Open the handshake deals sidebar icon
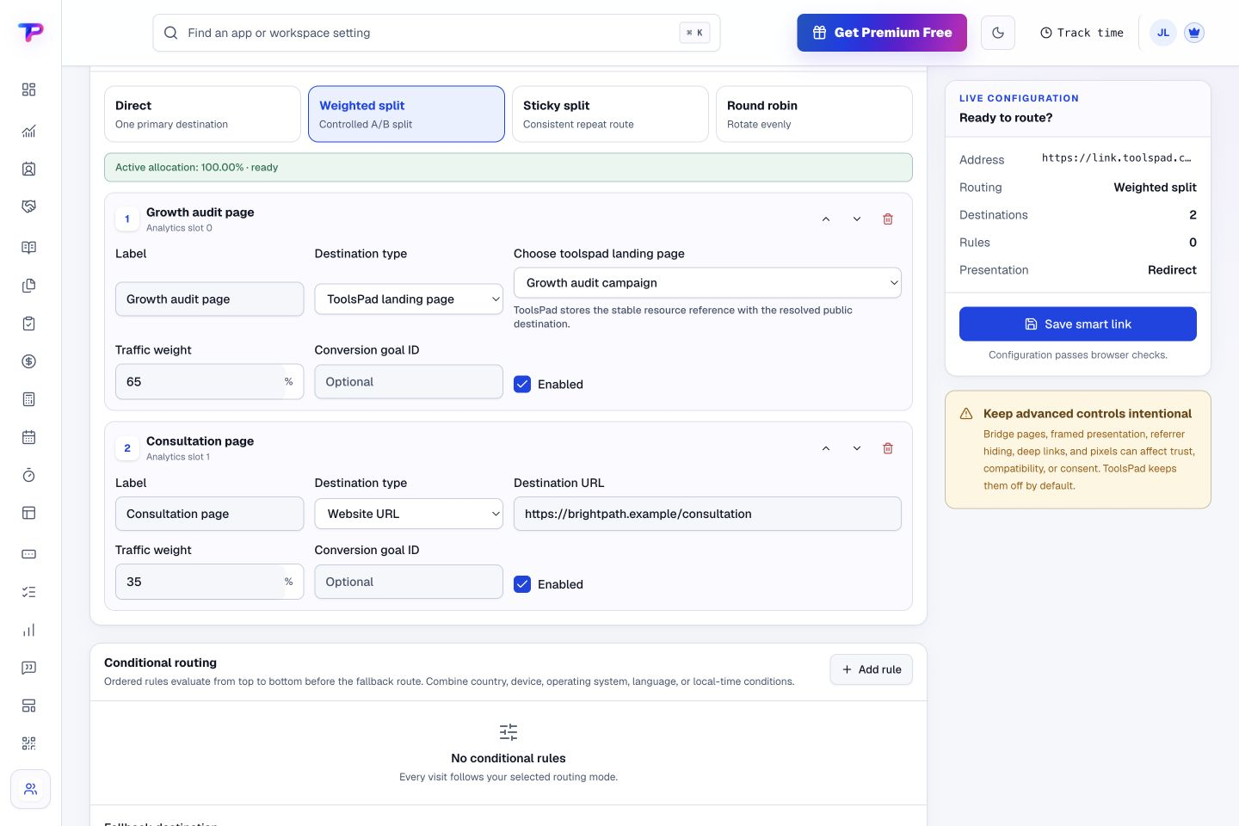This screenshot has width=1239, height=826. tap(28, 206)
